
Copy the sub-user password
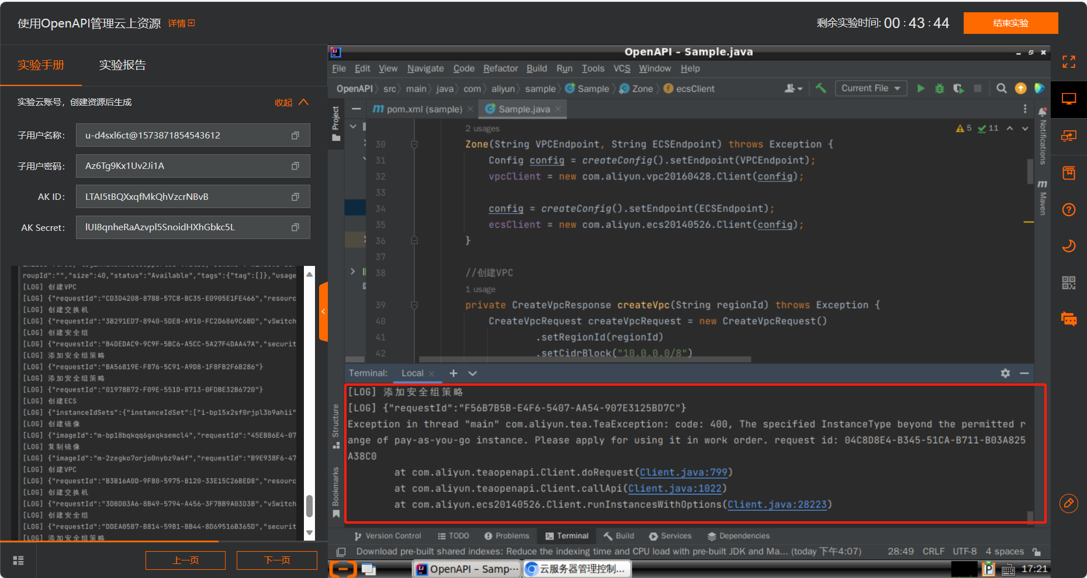pyautogui.click(x=295, y=166)
